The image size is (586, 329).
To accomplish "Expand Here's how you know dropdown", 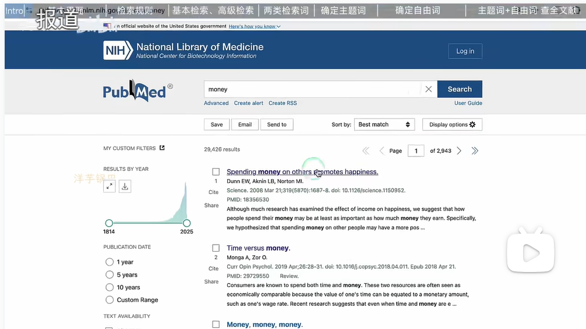I will point(255,26).
